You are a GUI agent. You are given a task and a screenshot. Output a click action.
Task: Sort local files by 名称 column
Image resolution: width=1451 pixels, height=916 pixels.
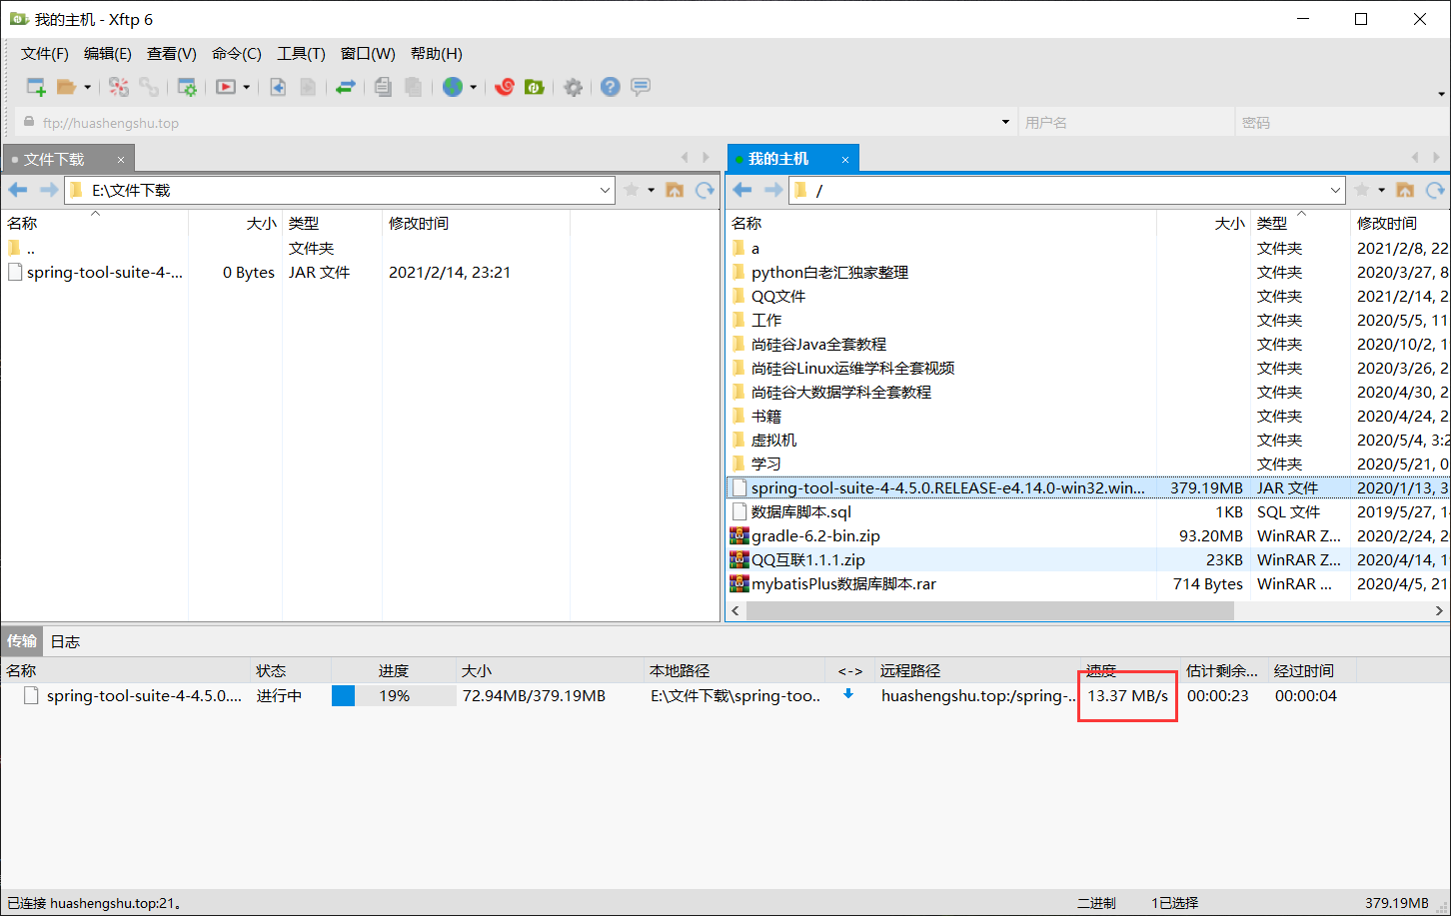point(94,223)
